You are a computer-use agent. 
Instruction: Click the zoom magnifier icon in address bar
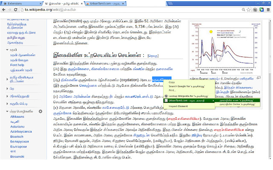(x=244, y=10)
